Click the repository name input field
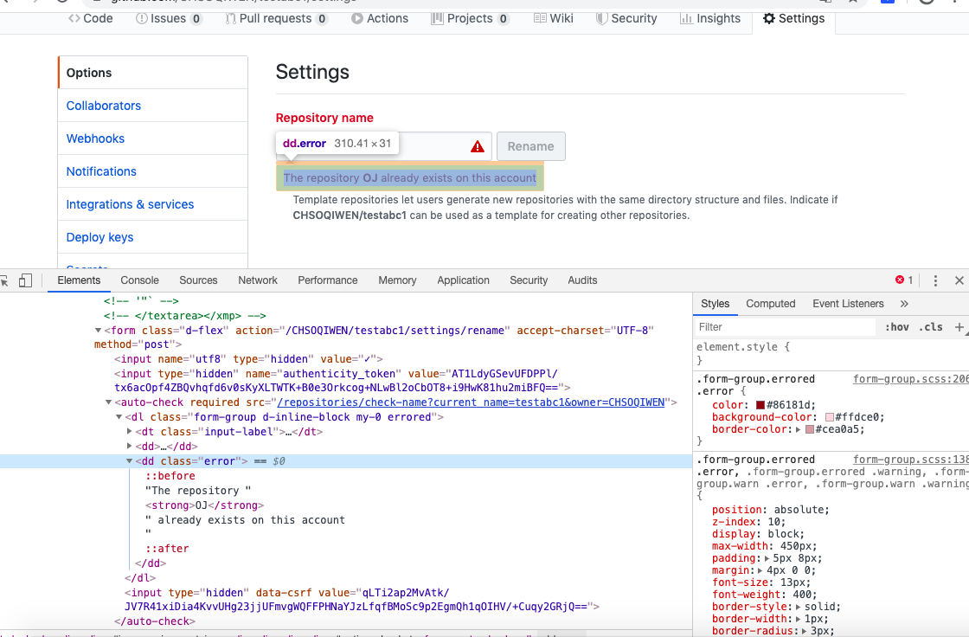The height and width of the screenshot is (637, 969). click(x=384, y=146)
